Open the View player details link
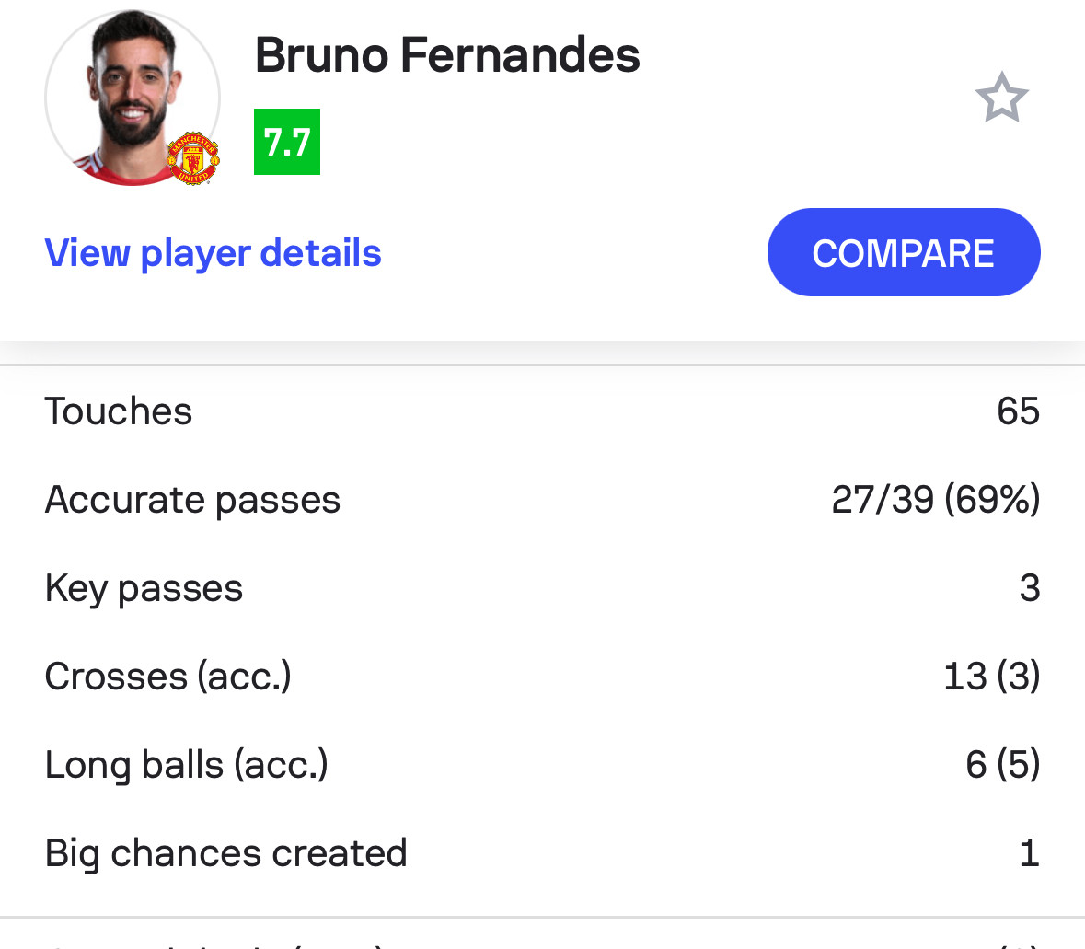Viewport: 1085px width, 949px height. 214,253
